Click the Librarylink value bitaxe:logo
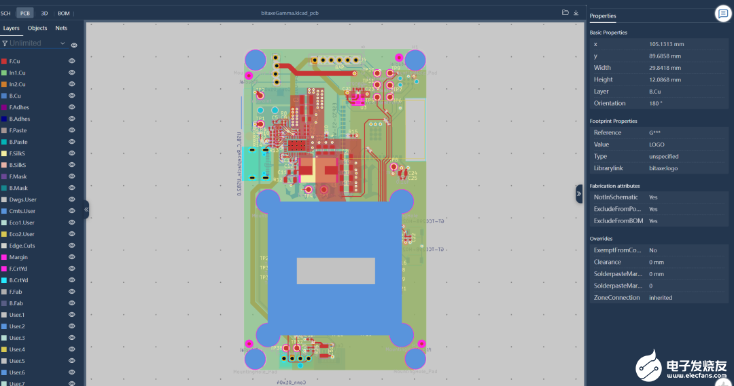 coord(663,168)
